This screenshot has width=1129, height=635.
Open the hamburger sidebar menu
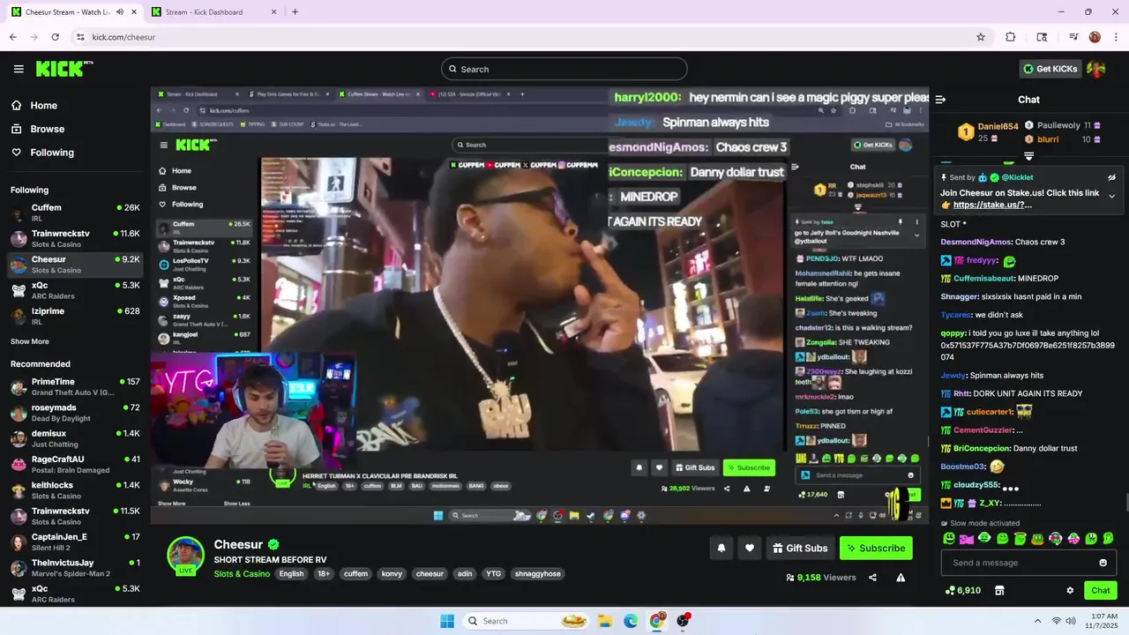19,69
